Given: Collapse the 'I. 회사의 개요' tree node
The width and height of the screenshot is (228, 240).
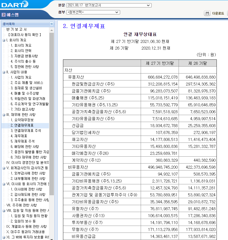Looking at the screenshot, I should click(4, 40).
